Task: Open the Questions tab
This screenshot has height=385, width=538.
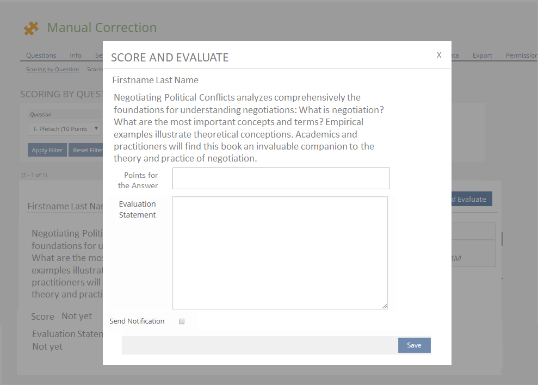Action: tap(41, 55)
